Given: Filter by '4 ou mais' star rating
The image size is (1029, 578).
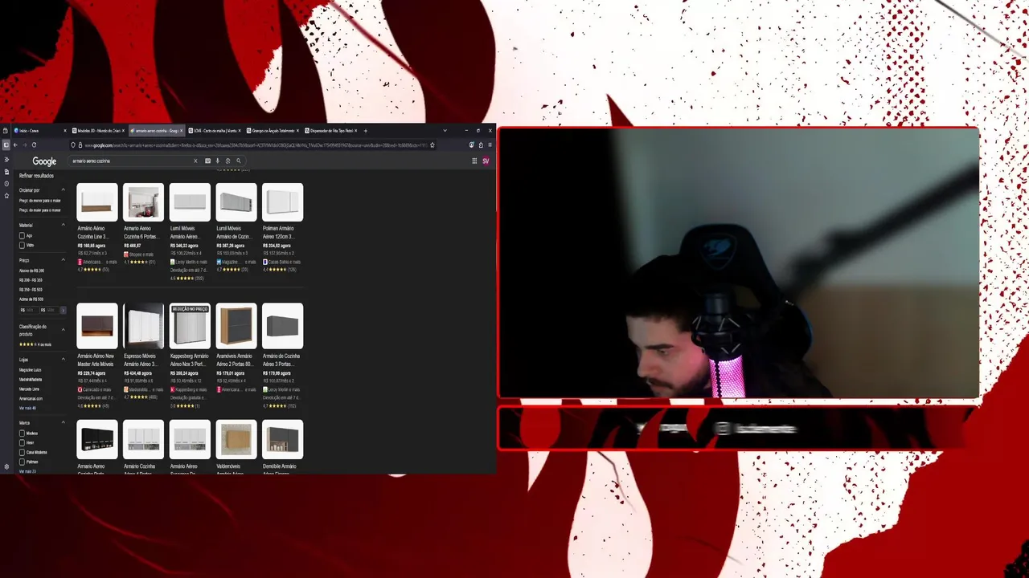Looking at the screenshot, I should pyautogui.click(x=35, y=344).
